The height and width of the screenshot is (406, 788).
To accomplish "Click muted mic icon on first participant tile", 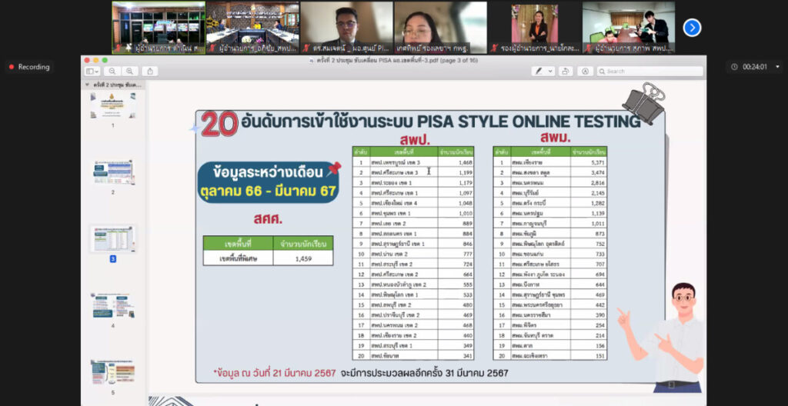I will pos(118,48).
